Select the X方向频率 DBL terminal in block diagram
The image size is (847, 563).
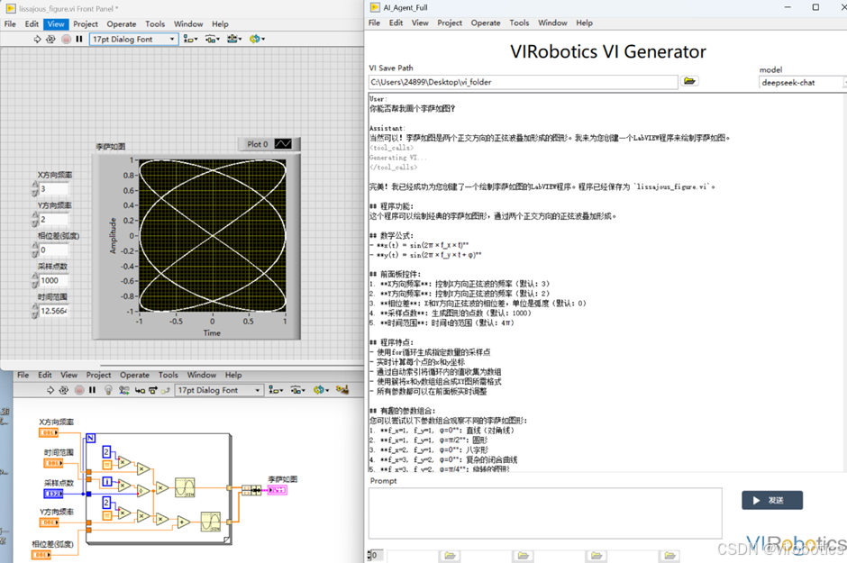coord(49,432)
